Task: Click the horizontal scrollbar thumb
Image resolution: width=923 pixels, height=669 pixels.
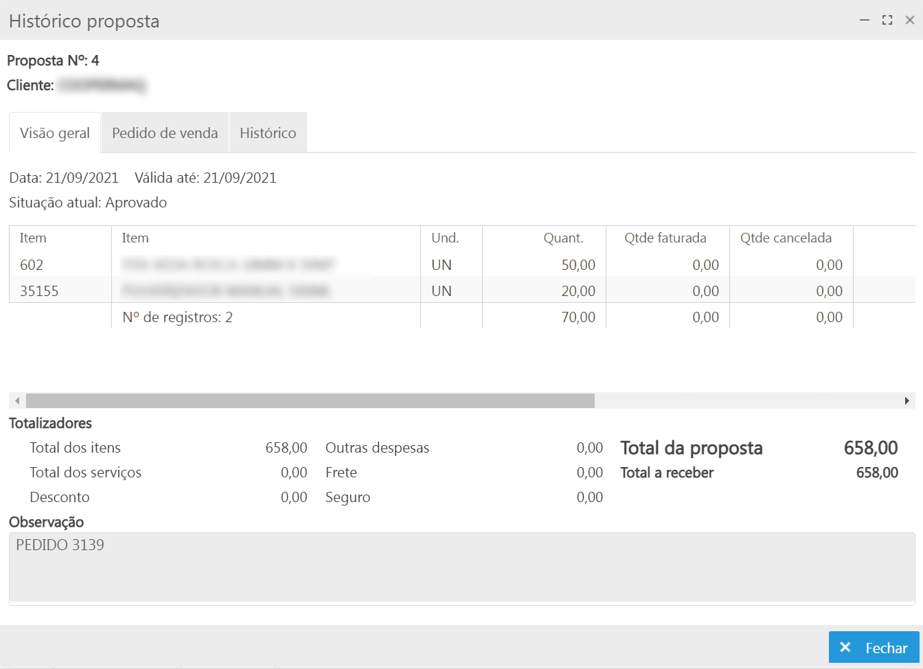Action: tap(310, 400)
